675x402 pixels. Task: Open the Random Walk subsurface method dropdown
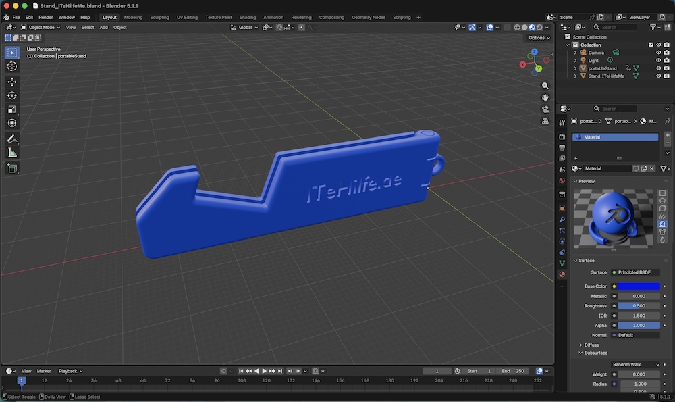tap(635, 365)
